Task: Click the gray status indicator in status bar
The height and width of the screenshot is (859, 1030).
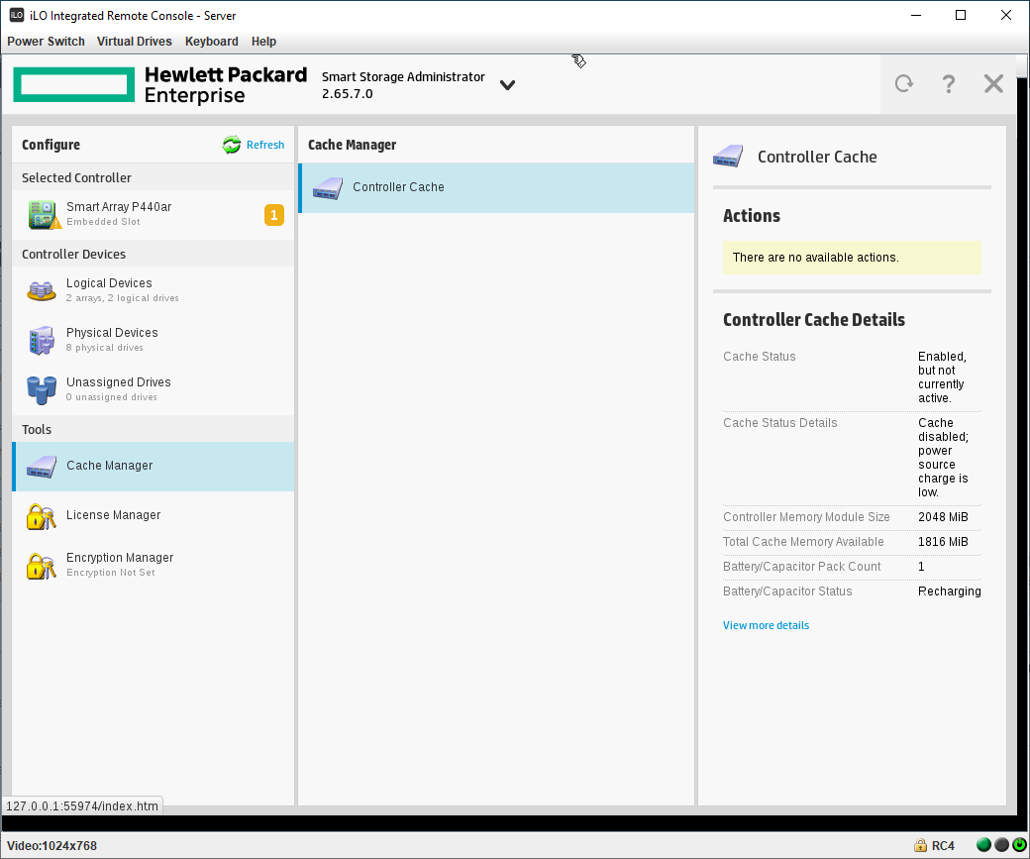Action: [1001, 845]
